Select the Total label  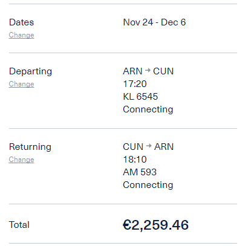(x=19, y=225)
